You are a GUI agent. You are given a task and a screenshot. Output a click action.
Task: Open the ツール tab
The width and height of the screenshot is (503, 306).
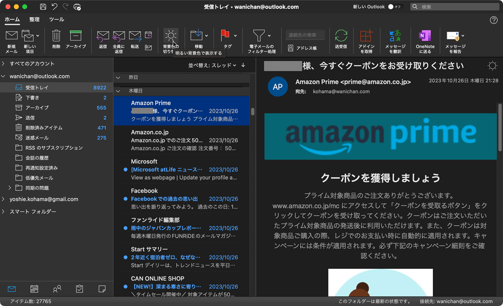pos(56,20)
